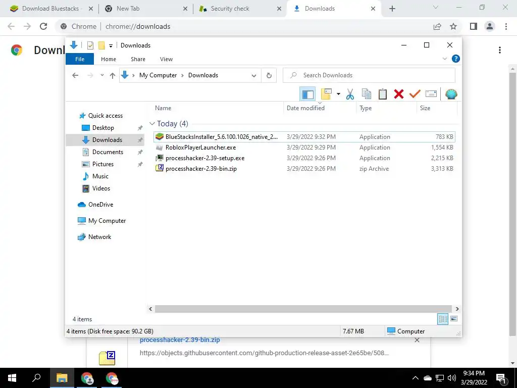Open the Windows Start menu
The image size is (517, 388).
(x=12, y=378)
